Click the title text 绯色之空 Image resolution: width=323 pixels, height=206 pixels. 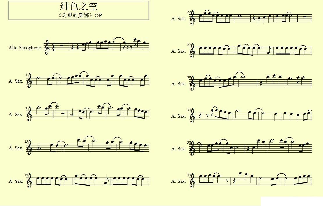[79, 6]
